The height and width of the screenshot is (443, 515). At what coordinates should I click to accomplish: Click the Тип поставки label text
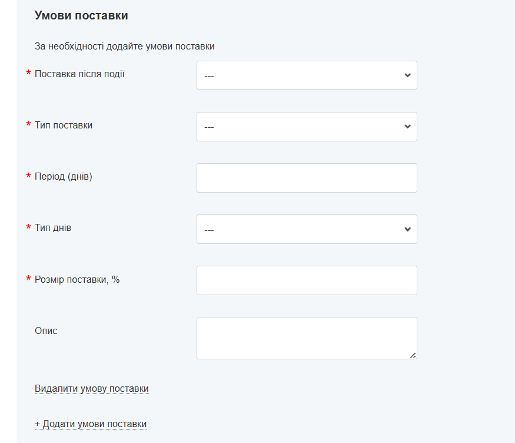(x=64, y=125)
